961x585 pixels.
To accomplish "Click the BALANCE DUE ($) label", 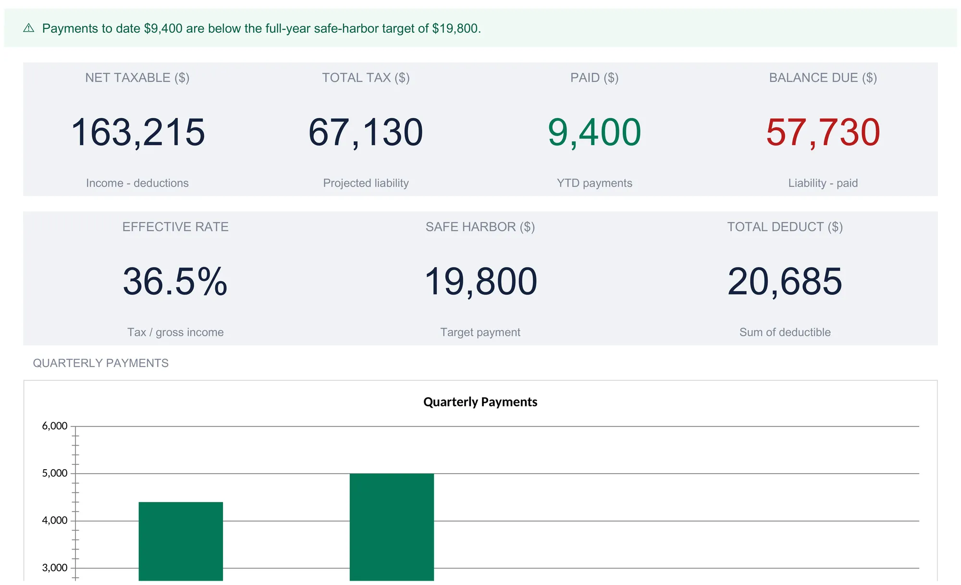I will pyautogui.click(x=823, y=78).
